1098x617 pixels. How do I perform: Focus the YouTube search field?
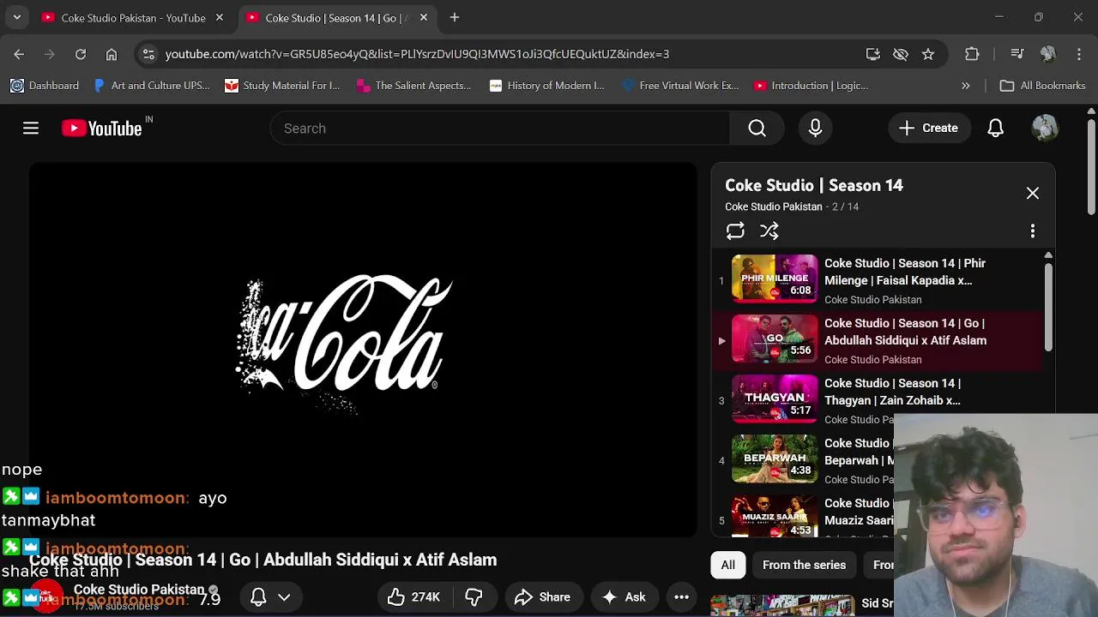500,129
